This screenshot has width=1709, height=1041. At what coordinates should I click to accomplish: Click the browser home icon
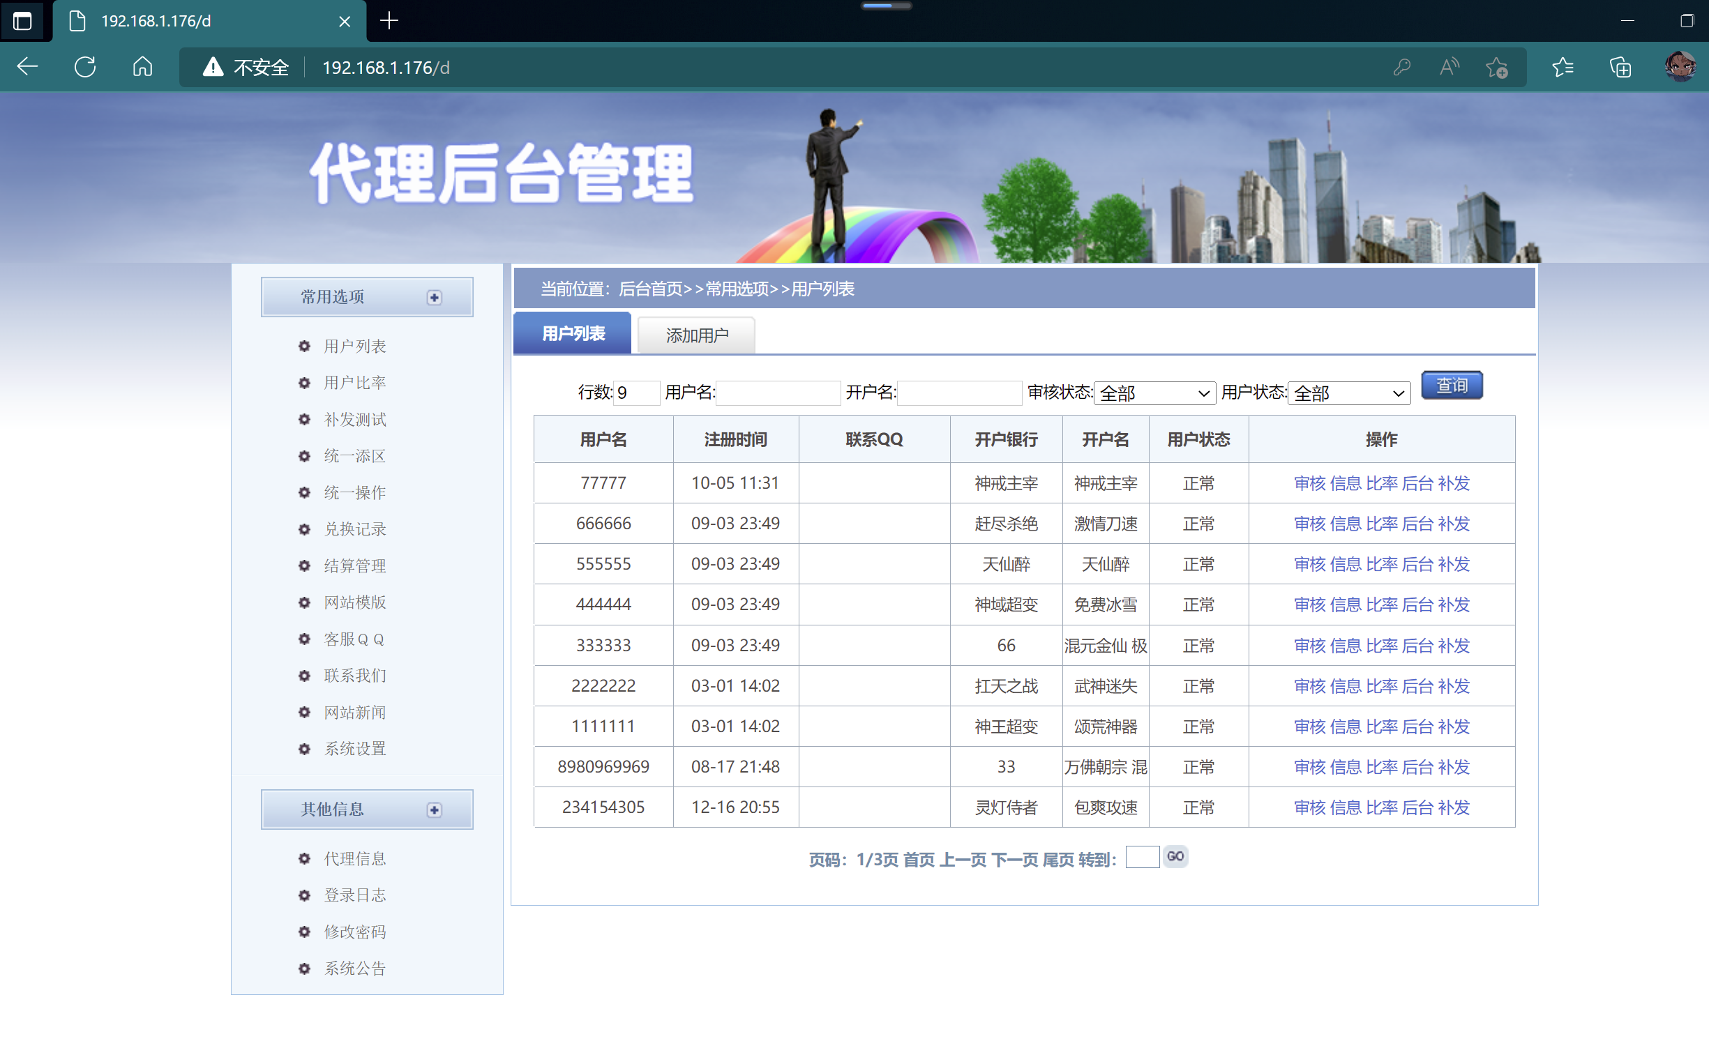pos(142,67)
